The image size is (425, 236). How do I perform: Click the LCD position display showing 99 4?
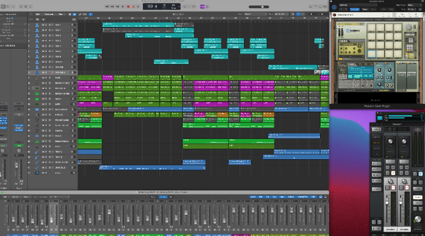(152, 6)
